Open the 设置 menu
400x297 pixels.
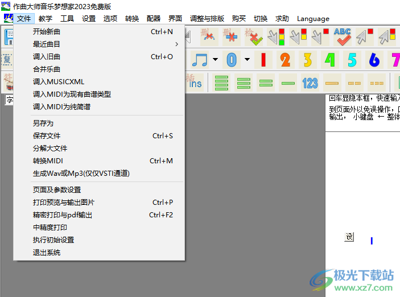pyautogui.click(x=89, y=19)
